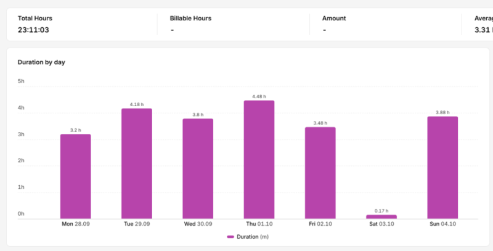Click the 3.31 average value
493x251 pixels.
pyautogui.click(x=483, y=30)
